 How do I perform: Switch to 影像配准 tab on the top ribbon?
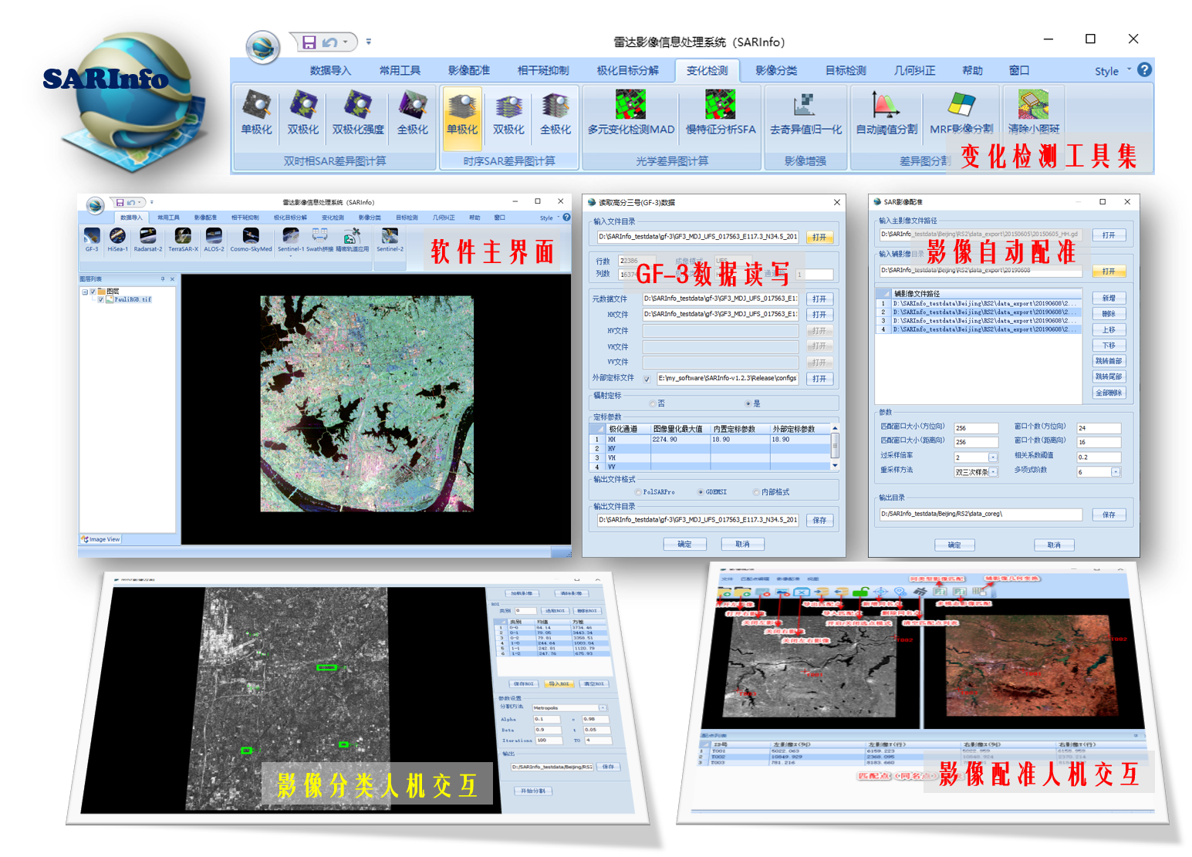click(x=469, y=71)
